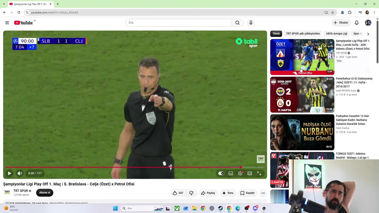
Task: Click the browser address bar URL
Action: click(54, 12)
